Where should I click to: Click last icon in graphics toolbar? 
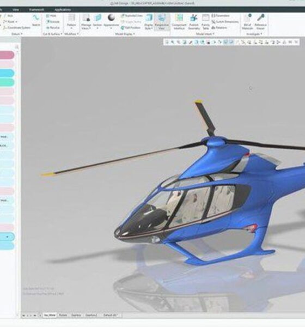(x=296, y=42)
